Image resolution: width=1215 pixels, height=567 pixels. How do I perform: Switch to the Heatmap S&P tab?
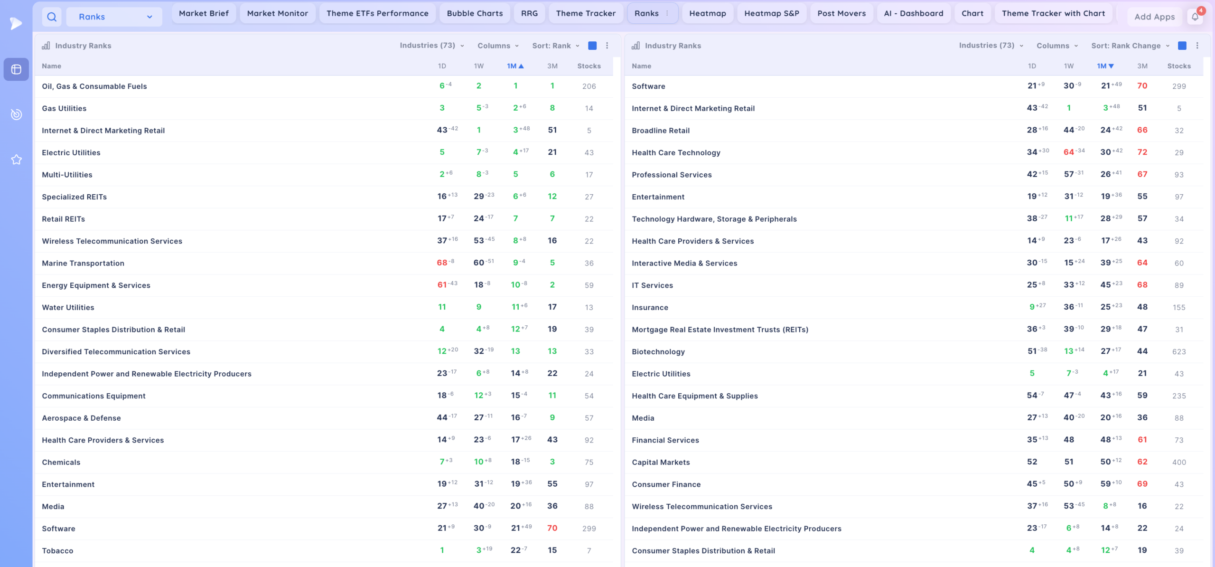tap(772, 13)
